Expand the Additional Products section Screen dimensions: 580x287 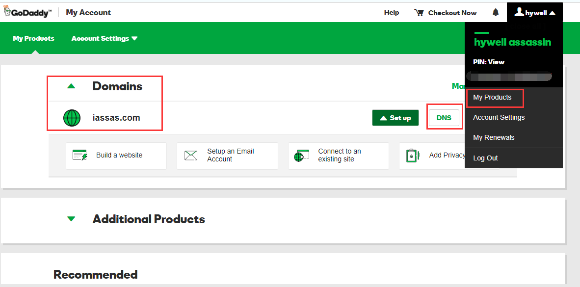pos(72,220)
